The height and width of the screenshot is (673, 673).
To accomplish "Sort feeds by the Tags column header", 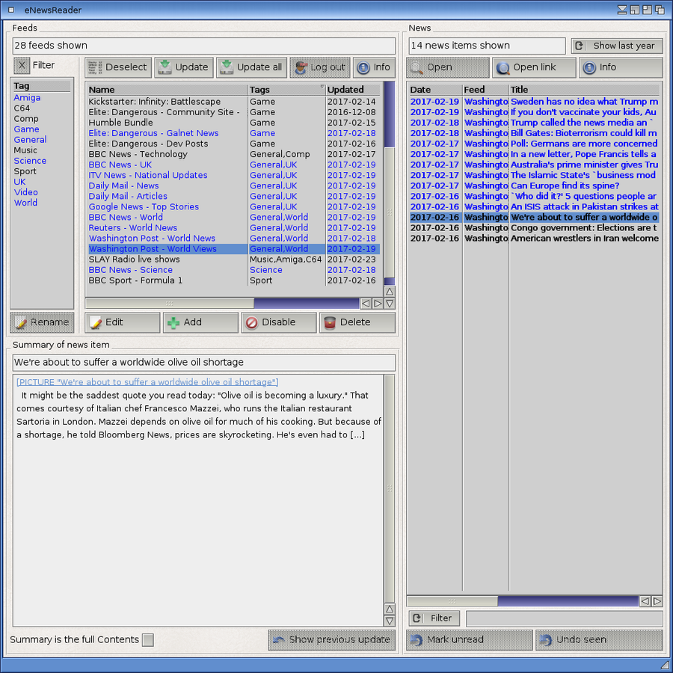I will [286, 90].
